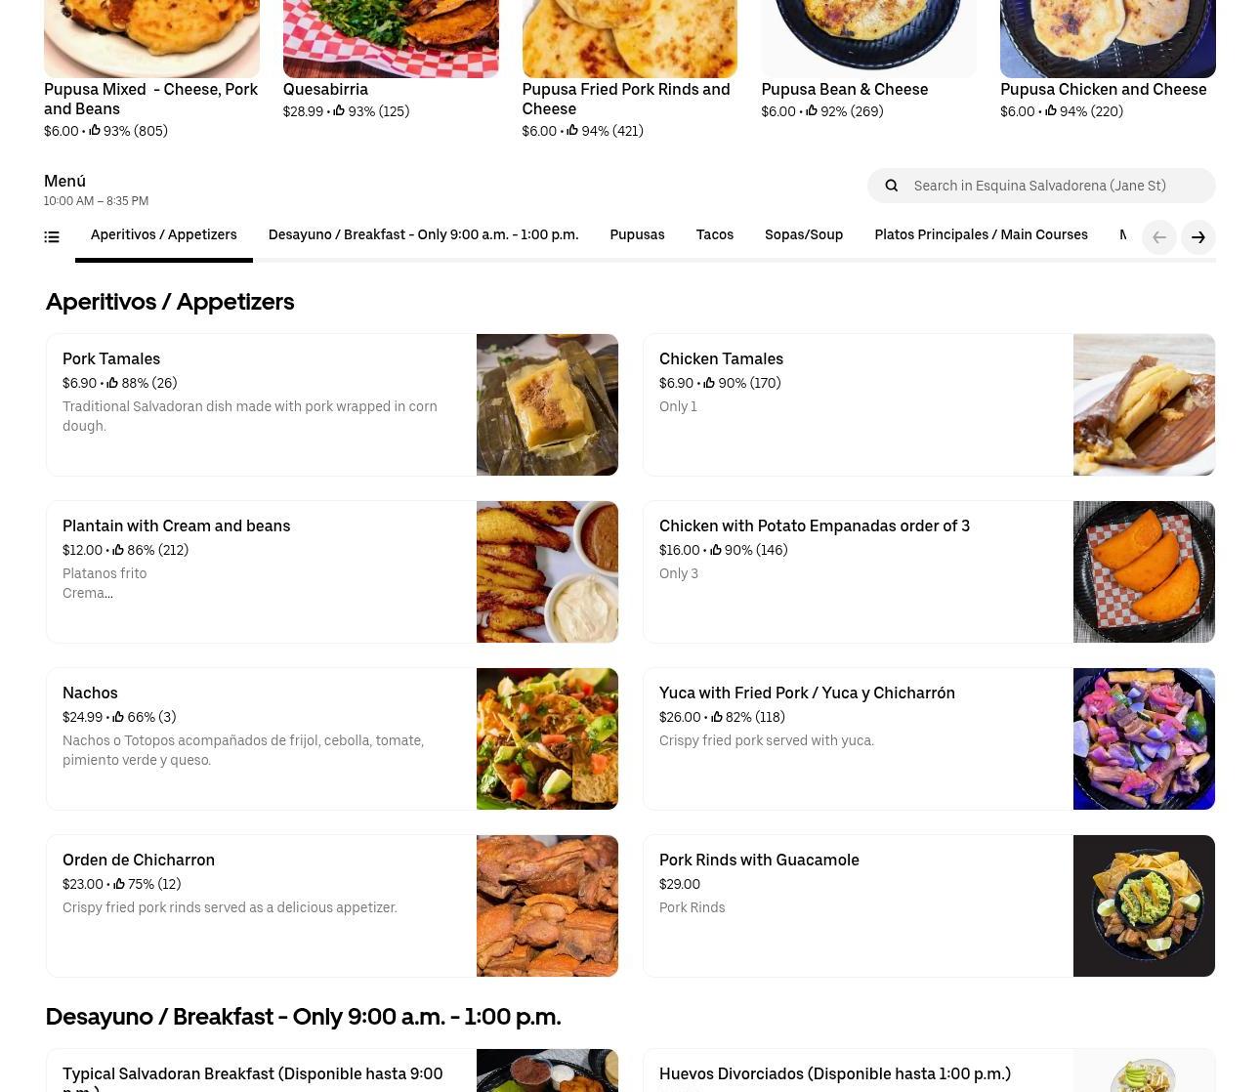Open the menu categories list icon
This screenshot has width=1260, height=1092.
click(x=52, y=237)
